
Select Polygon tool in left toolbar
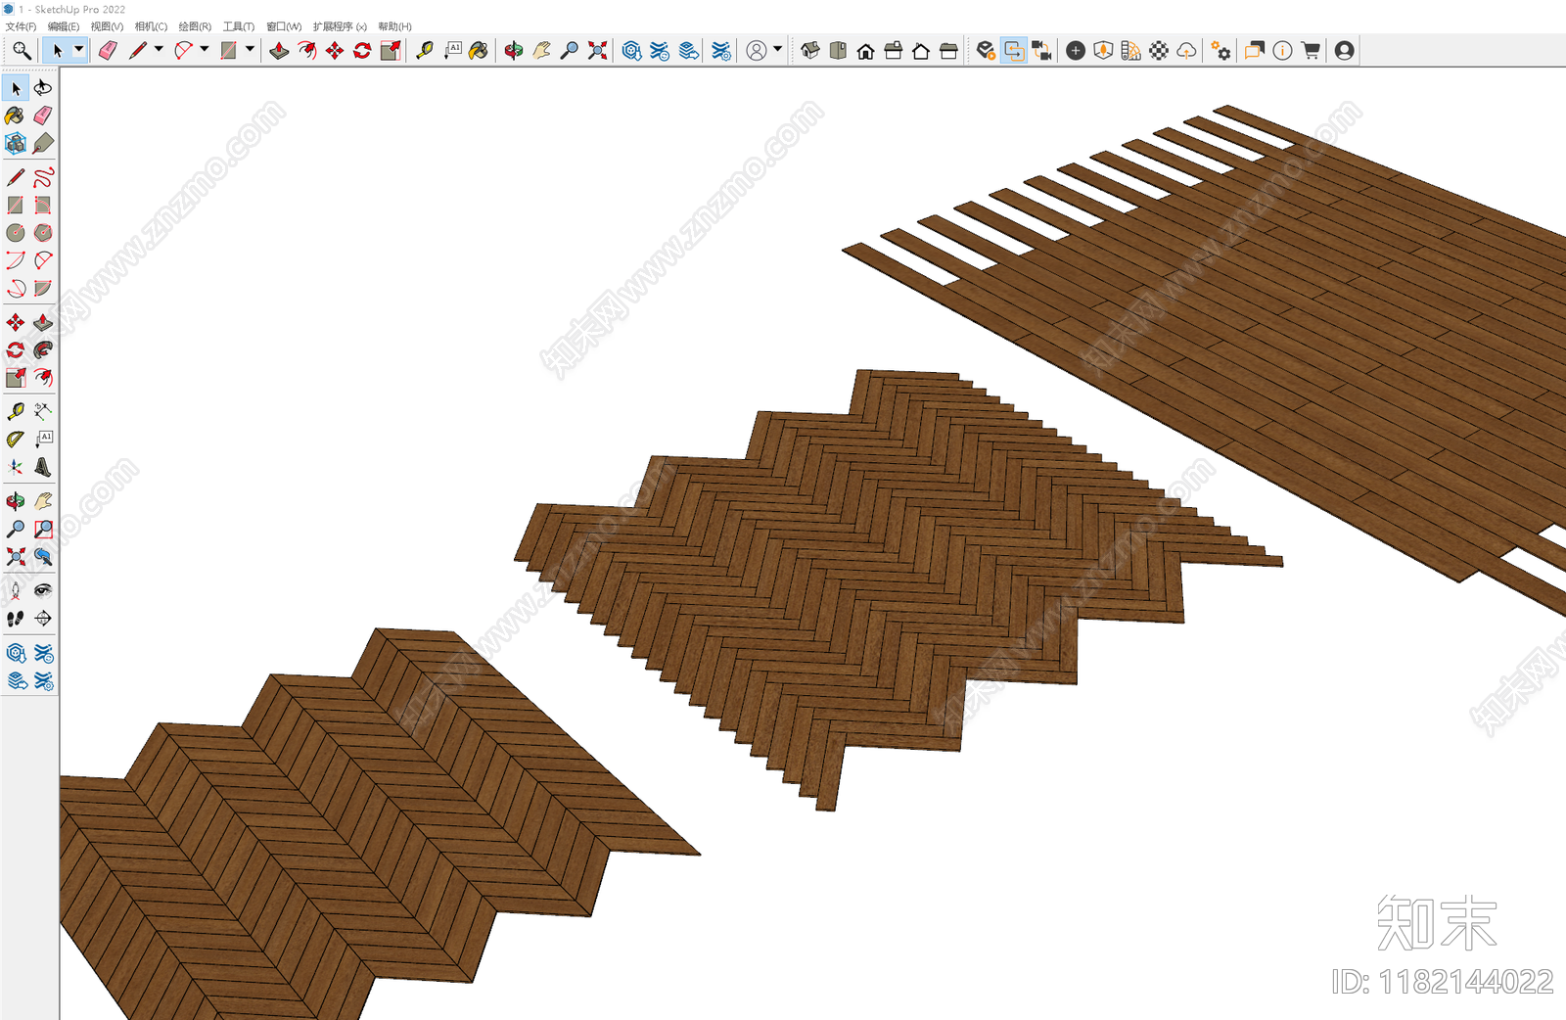(43, 233)
